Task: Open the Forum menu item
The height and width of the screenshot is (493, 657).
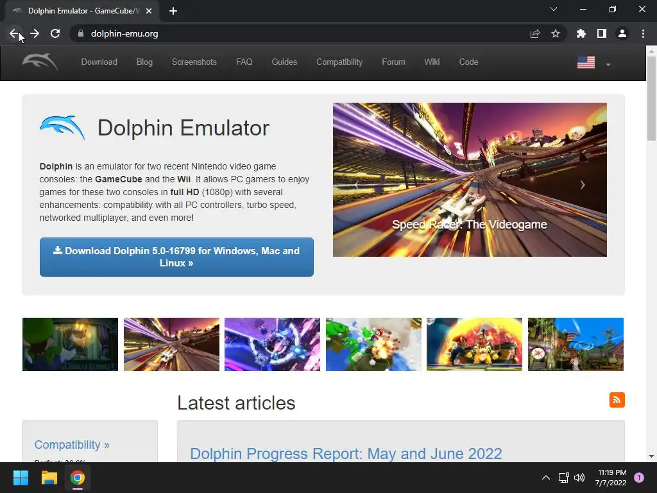Action: pyautogui.click(x=393, y=62)
